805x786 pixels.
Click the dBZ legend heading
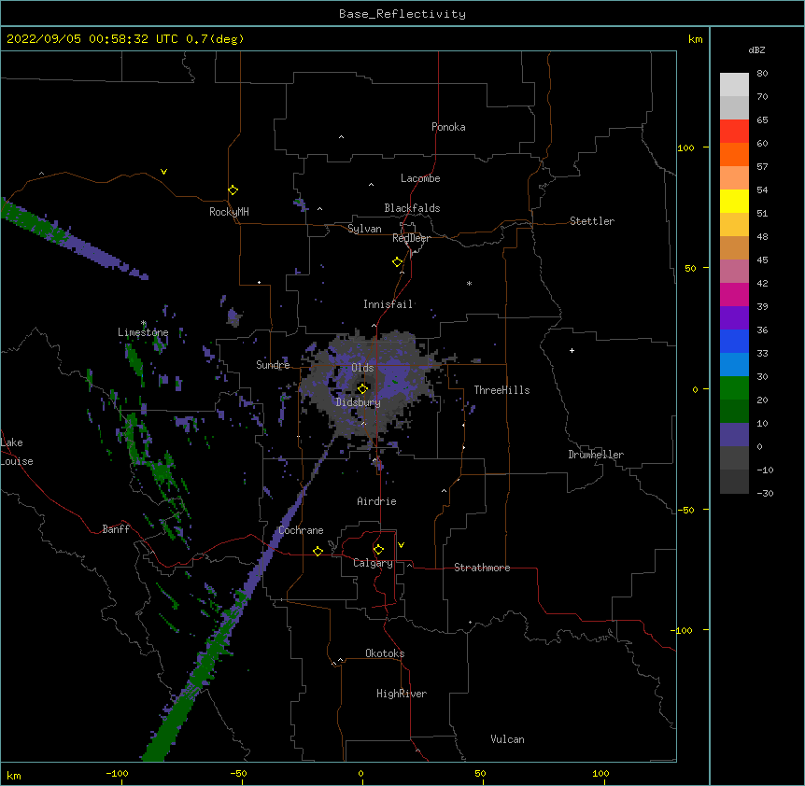click(x=756, y=49)
